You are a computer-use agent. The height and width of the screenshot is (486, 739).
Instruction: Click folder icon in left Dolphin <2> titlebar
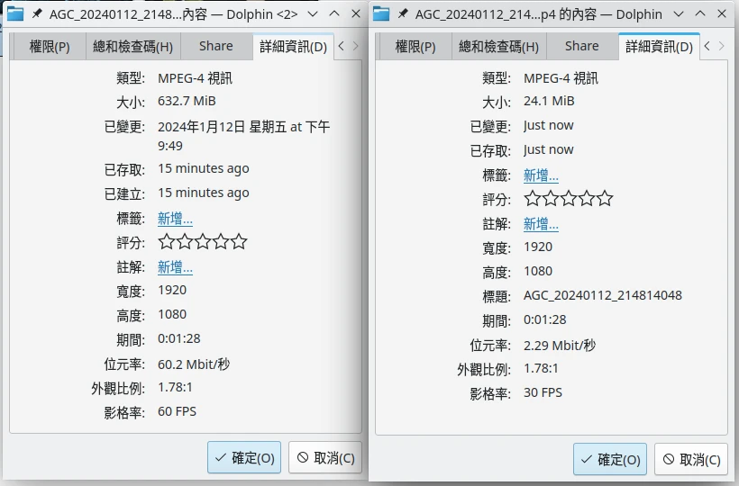point(14,13)
